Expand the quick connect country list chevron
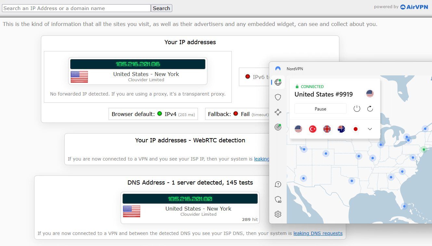The width and height of the screenshot is (432, 246). click(370, 129)
